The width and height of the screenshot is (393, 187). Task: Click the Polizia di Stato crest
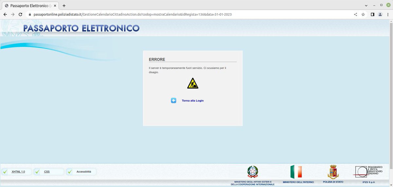(333, 172)
